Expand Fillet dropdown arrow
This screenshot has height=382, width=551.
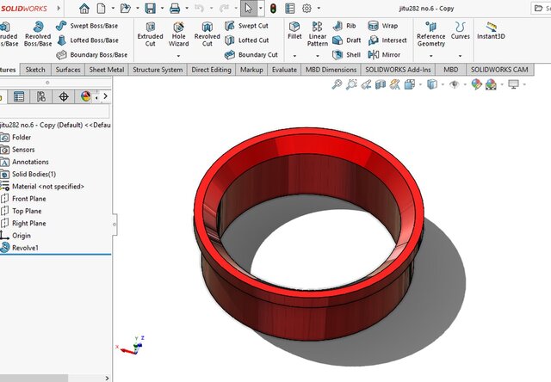coord(294,56)
